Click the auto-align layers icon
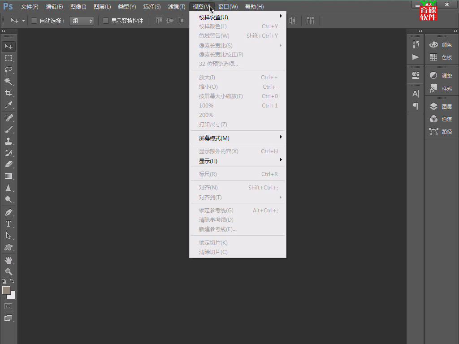 click(310, 21)
